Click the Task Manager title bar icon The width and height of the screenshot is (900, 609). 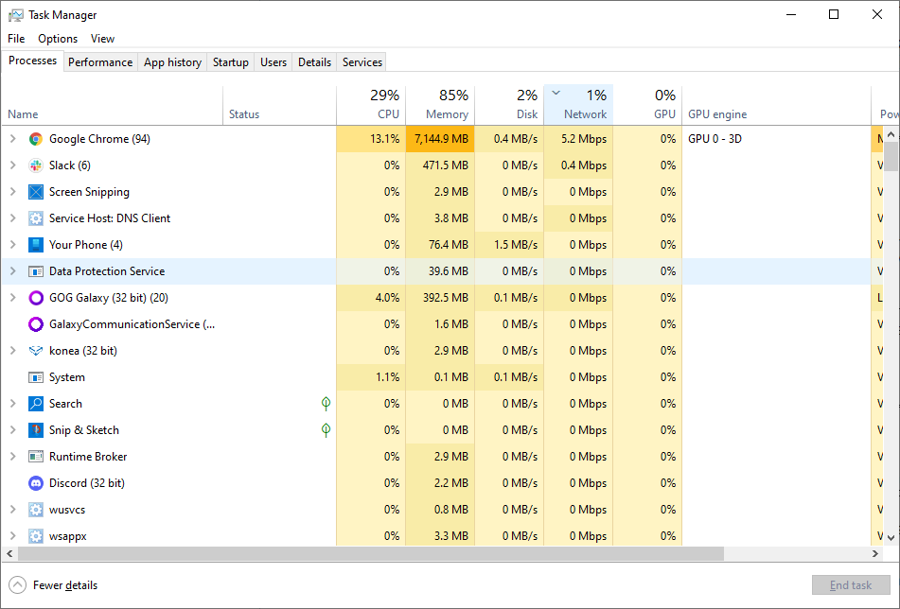point(15,15)
